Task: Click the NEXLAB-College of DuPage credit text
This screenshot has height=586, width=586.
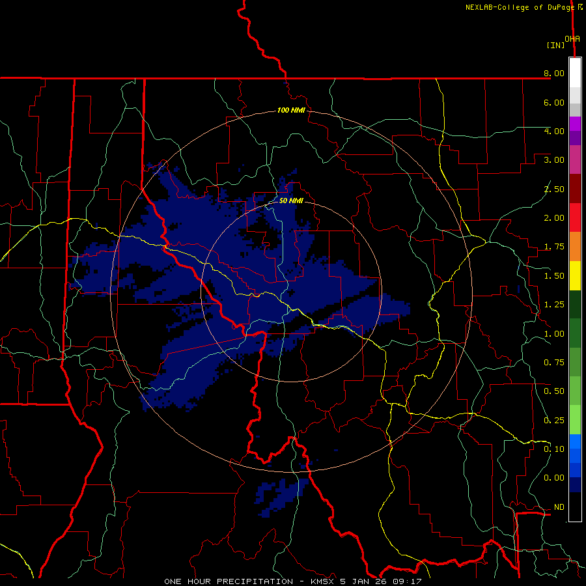Action: (520, 7)
